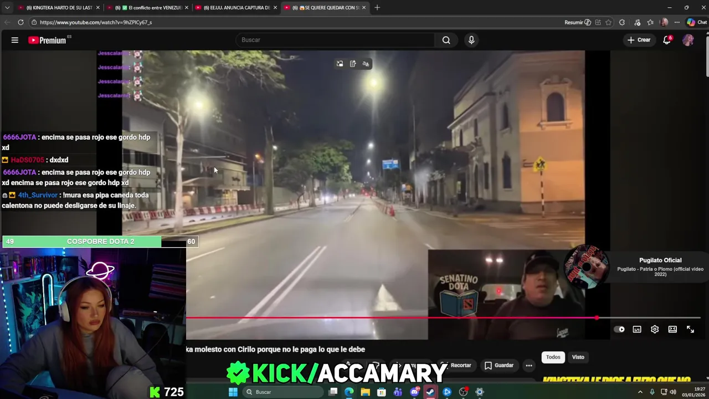Open browser profile picture in toolbar
The height and width of the screenshot is (399, 709).
[664, 22]
